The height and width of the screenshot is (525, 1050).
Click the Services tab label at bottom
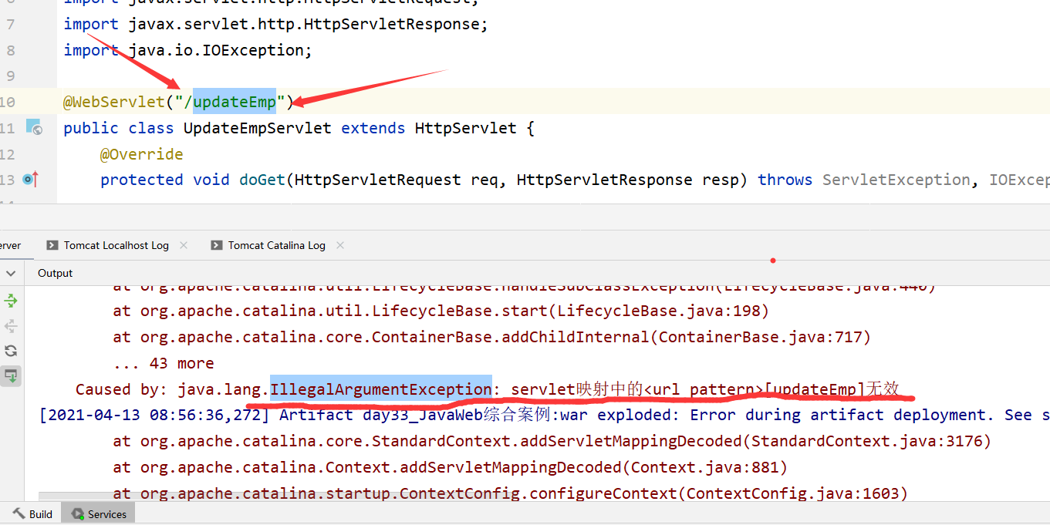pyautogui.click(x=105, y=513)
